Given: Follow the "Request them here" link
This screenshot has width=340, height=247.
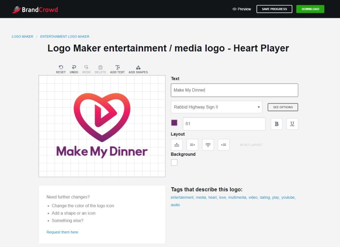Looking at the screenshot, I should coord(62,232).
